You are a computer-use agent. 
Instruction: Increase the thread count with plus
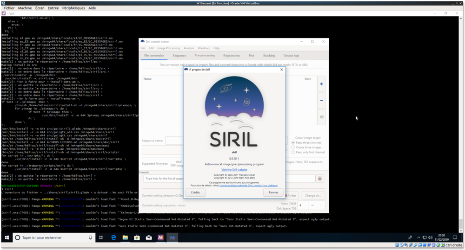320,205
